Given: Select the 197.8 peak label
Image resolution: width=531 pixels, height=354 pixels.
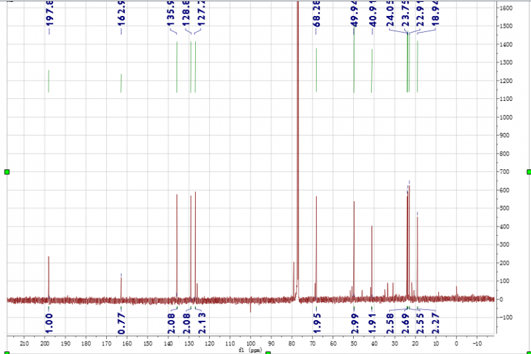Looking at the screenshot, I should tap(49, 14).
